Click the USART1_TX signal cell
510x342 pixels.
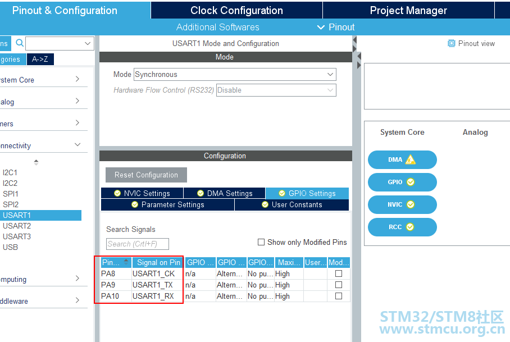click(157, 285)
